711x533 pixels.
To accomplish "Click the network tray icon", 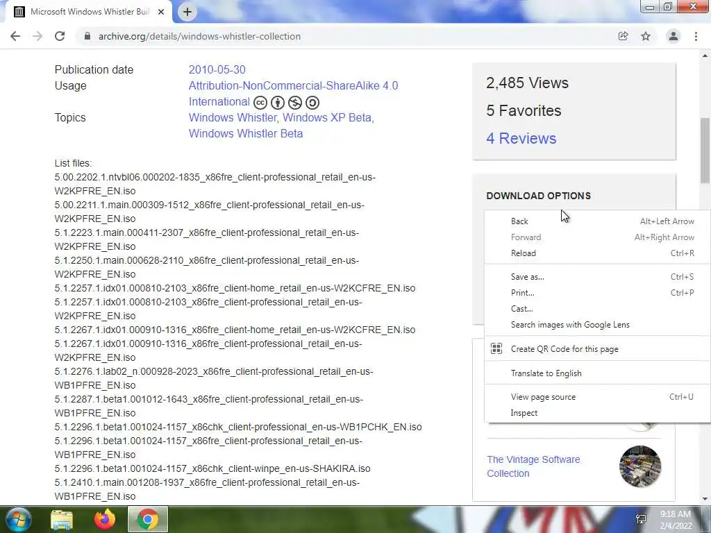I will click(641, 519).
